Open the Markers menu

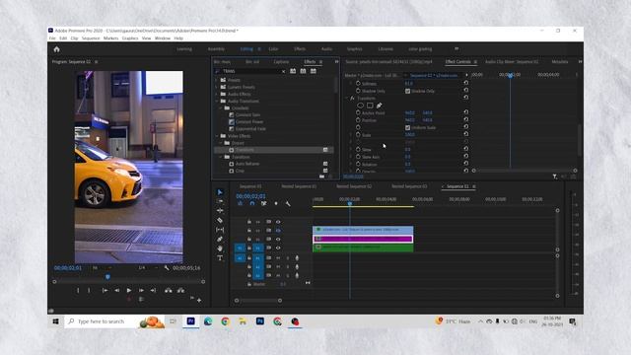click(110, 38)
